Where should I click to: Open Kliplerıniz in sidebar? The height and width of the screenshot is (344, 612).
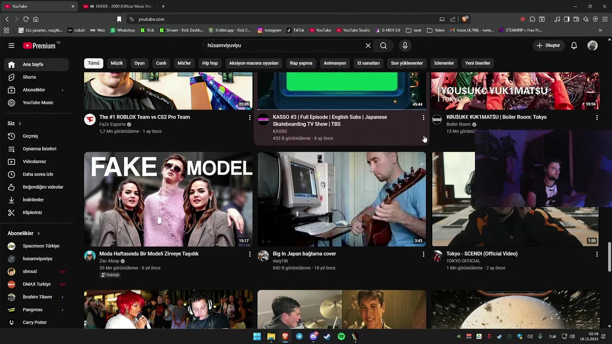click(36, 213)
